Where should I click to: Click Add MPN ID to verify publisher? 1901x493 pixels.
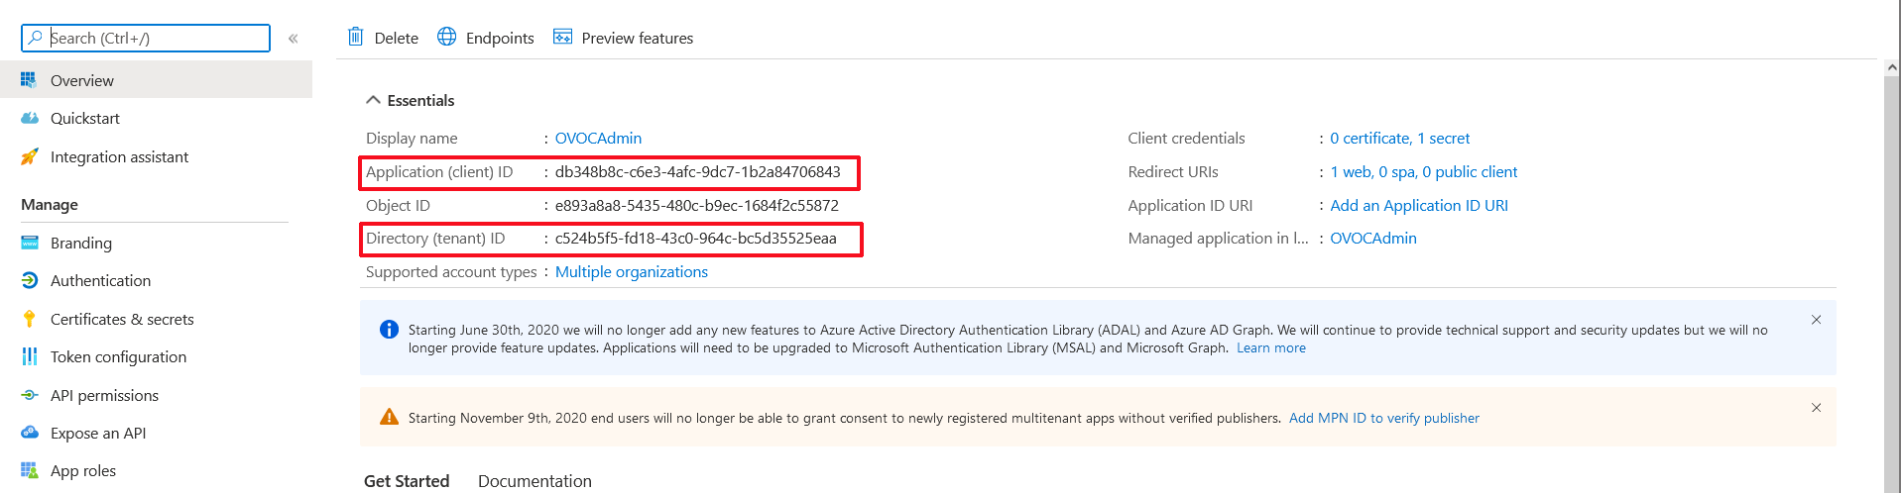1383,418
